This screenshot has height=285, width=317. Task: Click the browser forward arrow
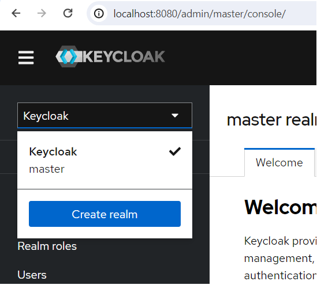(x=42, y=13)
